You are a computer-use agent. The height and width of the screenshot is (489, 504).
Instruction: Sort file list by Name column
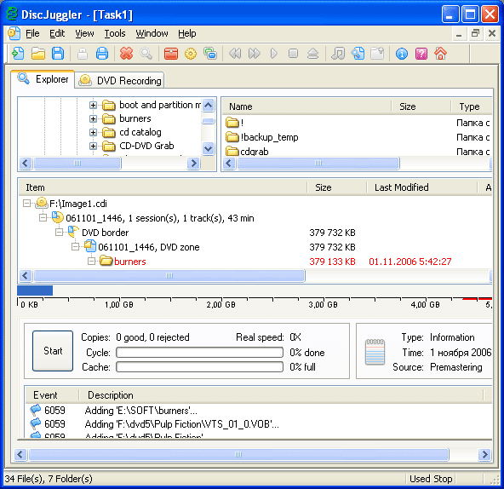coord(306,106)
